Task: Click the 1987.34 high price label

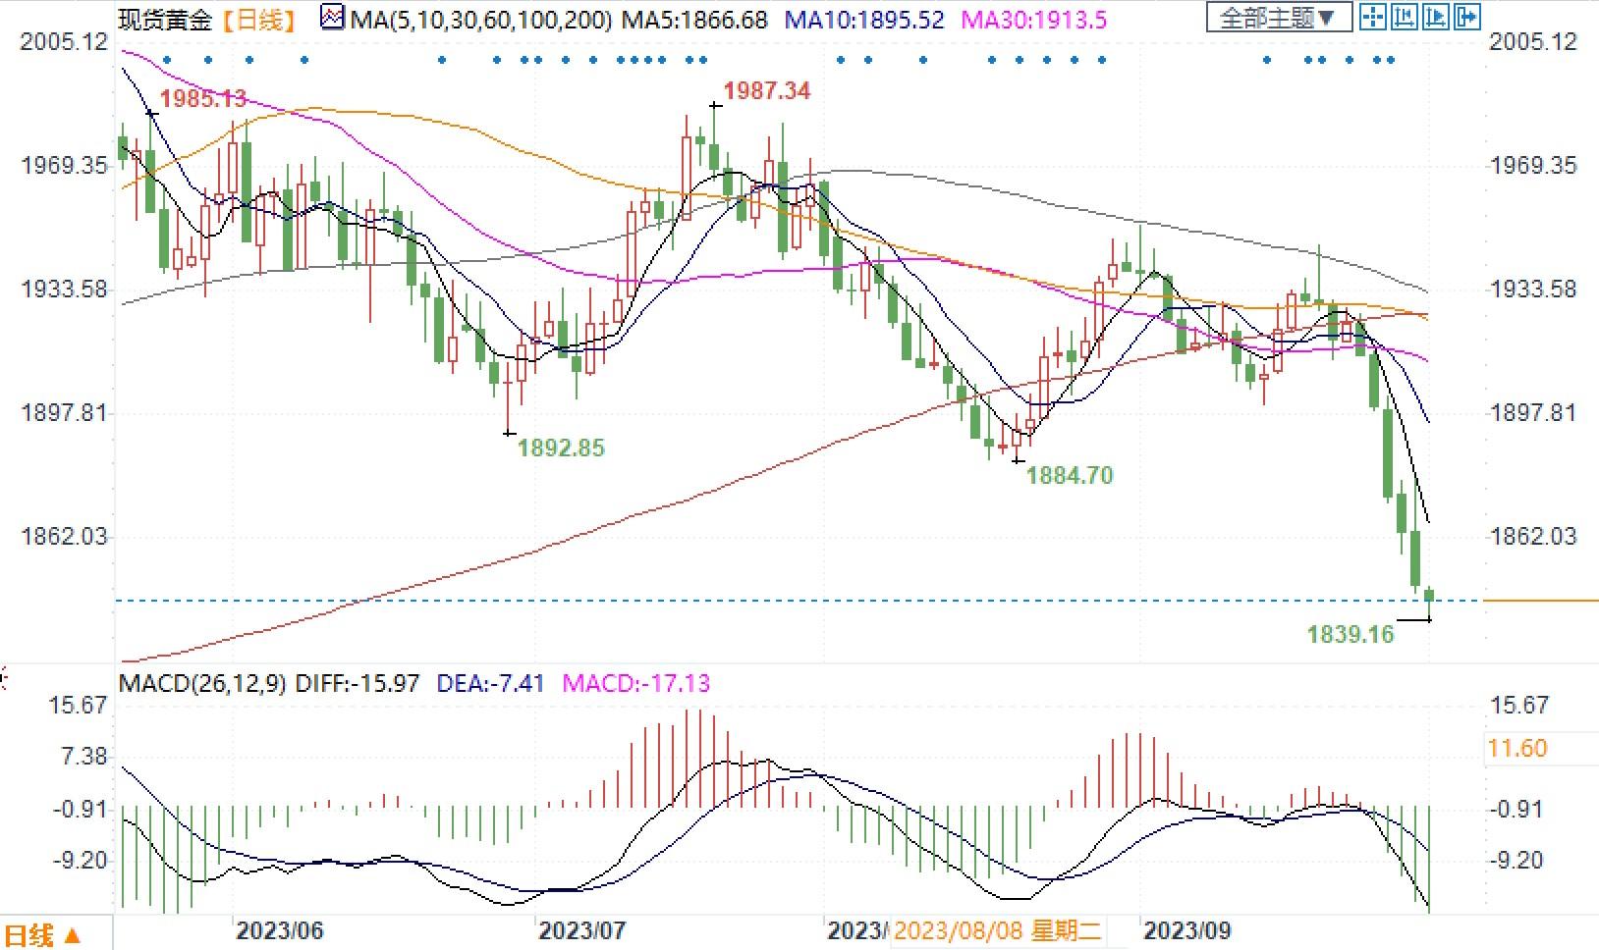Action: (x=766, y=91)
